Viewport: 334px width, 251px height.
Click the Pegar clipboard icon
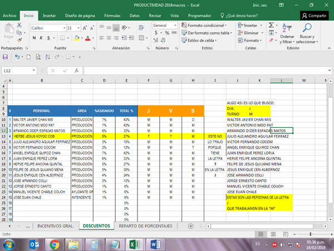coord(8,29)
